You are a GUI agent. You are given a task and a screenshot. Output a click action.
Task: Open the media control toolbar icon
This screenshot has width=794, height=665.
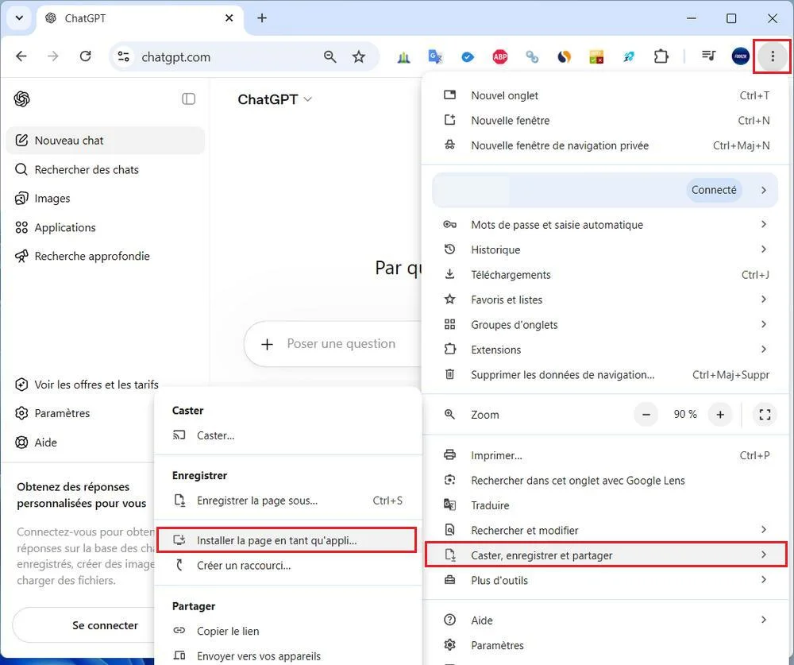(708, 56)
